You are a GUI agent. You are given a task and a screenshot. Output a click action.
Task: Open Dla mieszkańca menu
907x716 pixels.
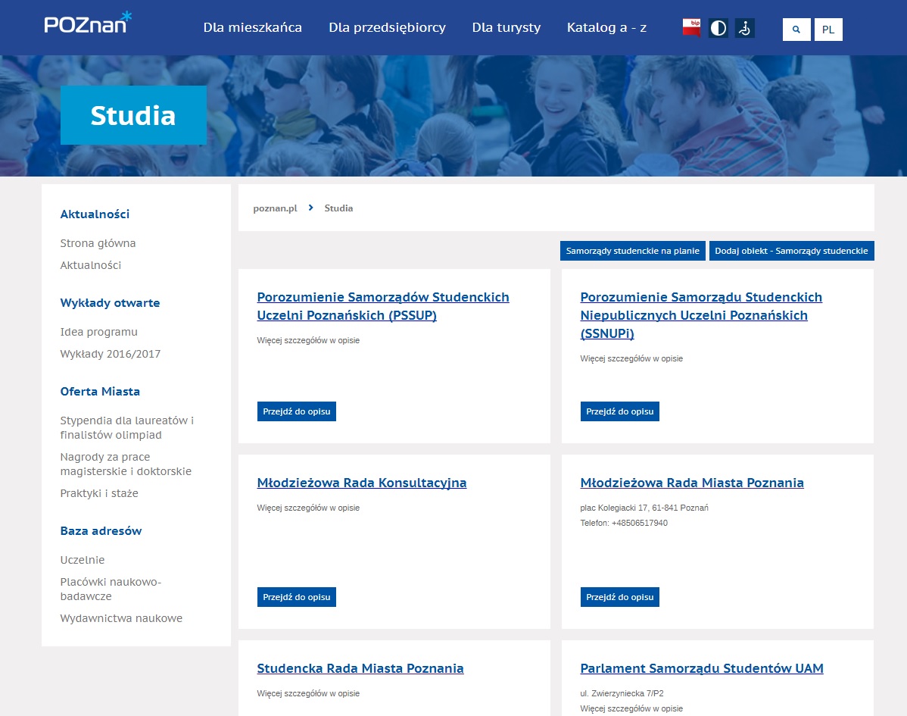tap(252, 27)
